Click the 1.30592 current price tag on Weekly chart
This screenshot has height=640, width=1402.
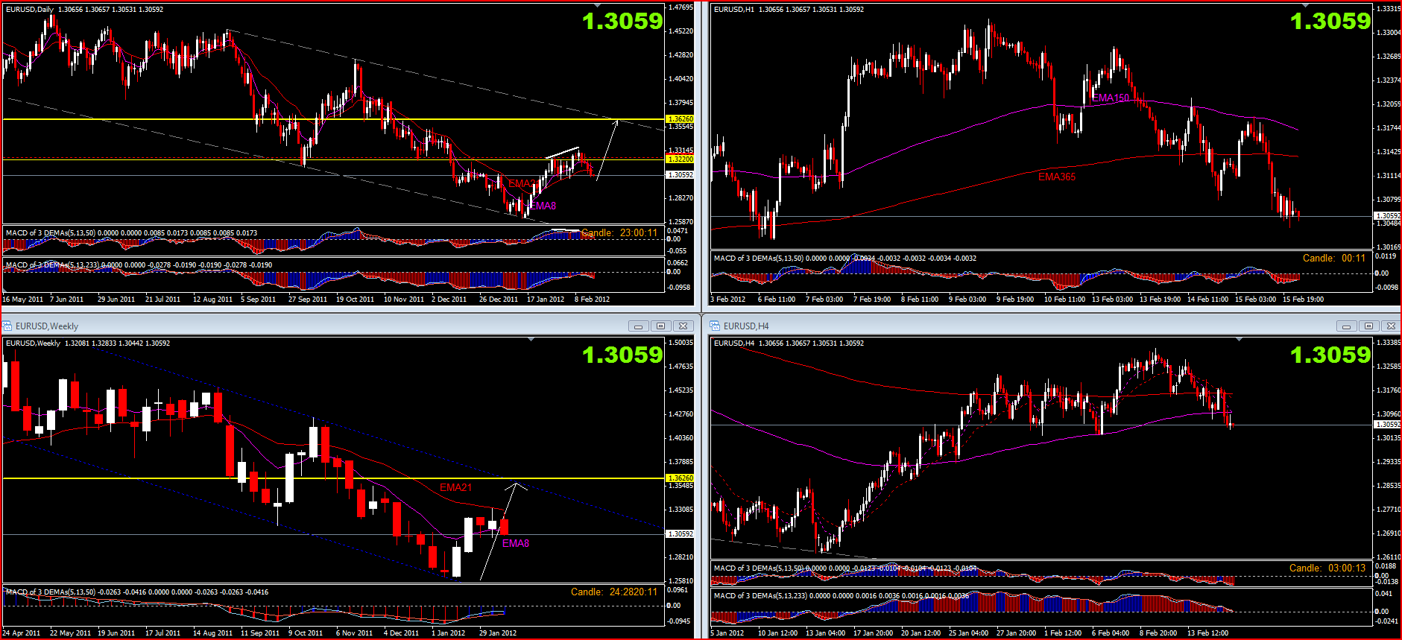(x=680, y=534)
